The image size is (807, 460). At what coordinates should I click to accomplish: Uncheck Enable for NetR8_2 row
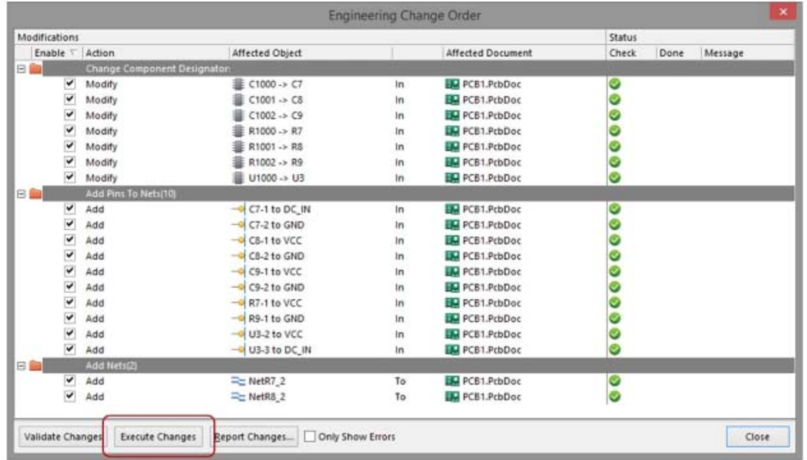tap(71, 397)
